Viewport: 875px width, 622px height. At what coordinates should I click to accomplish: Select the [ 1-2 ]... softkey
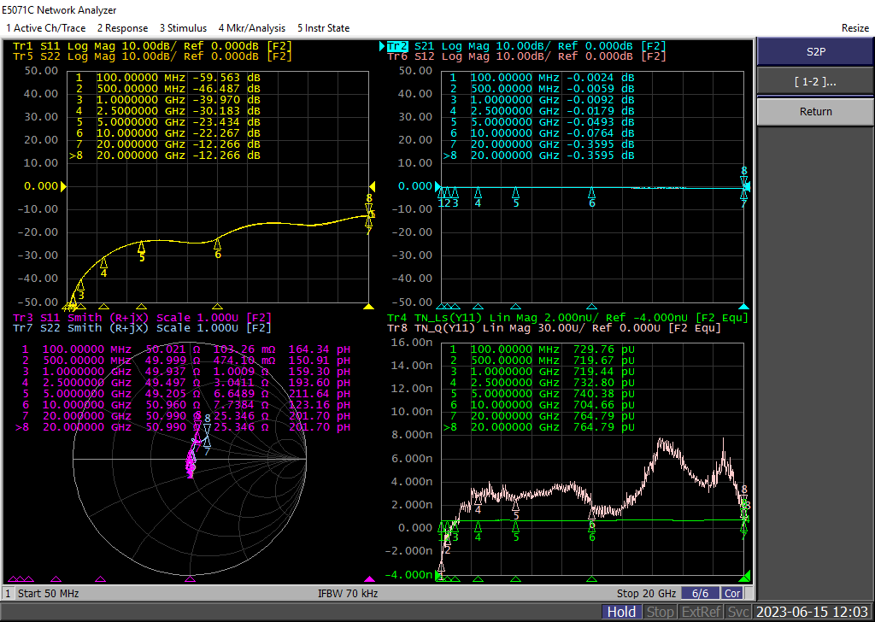[x=815, y=81]
